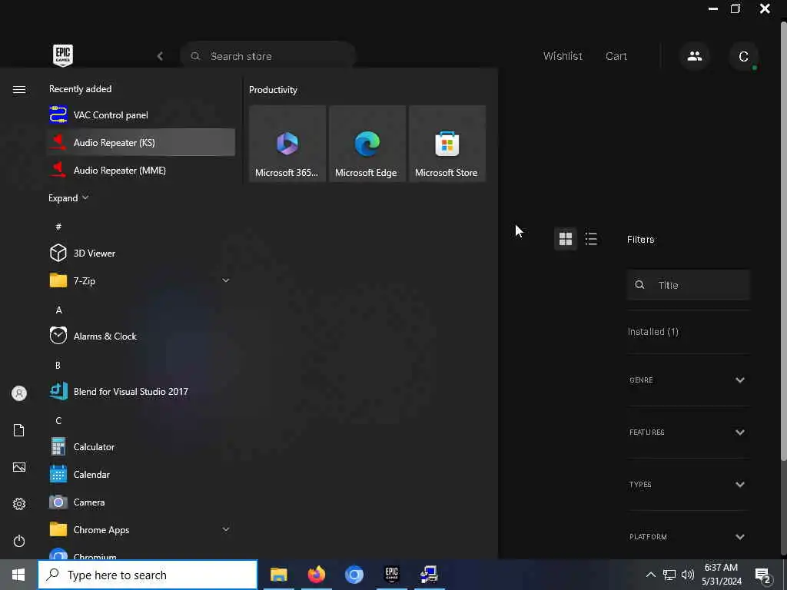Jump to letter A app group
This screenshot has height=590, width=787.
pyautogui.click(x=58, y=310)
